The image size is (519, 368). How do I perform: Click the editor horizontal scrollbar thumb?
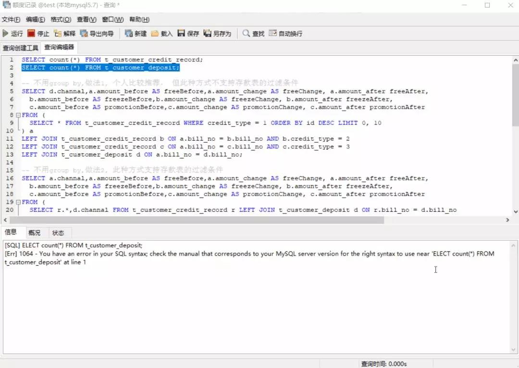point(197,220)
